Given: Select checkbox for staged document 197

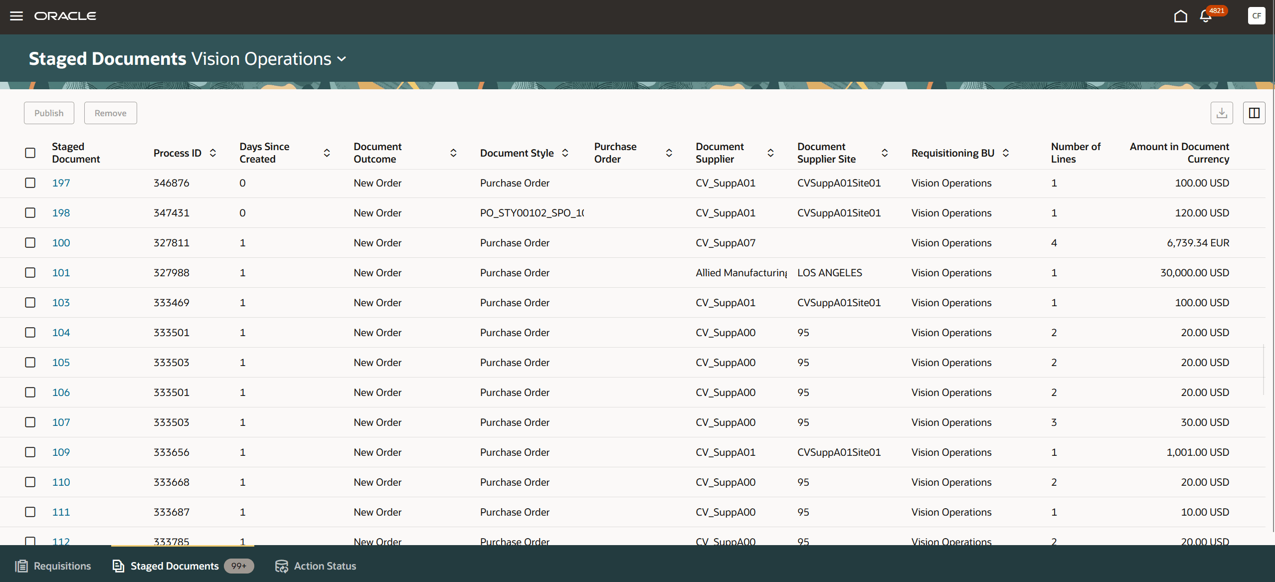Looking at the screenshot, I should 30,183.
